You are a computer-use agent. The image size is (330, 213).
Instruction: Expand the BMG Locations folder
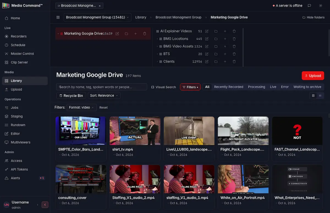pos(157,39)
